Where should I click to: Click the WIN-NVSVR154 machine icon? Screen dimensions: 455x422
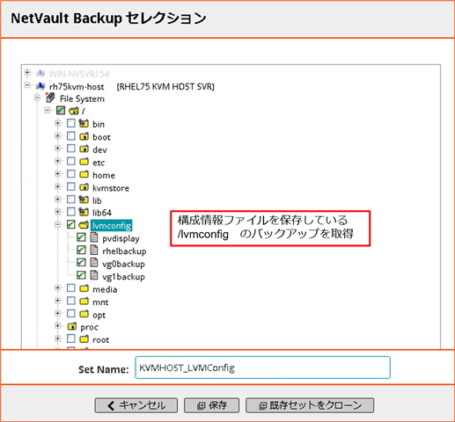(x=40, y=73)
